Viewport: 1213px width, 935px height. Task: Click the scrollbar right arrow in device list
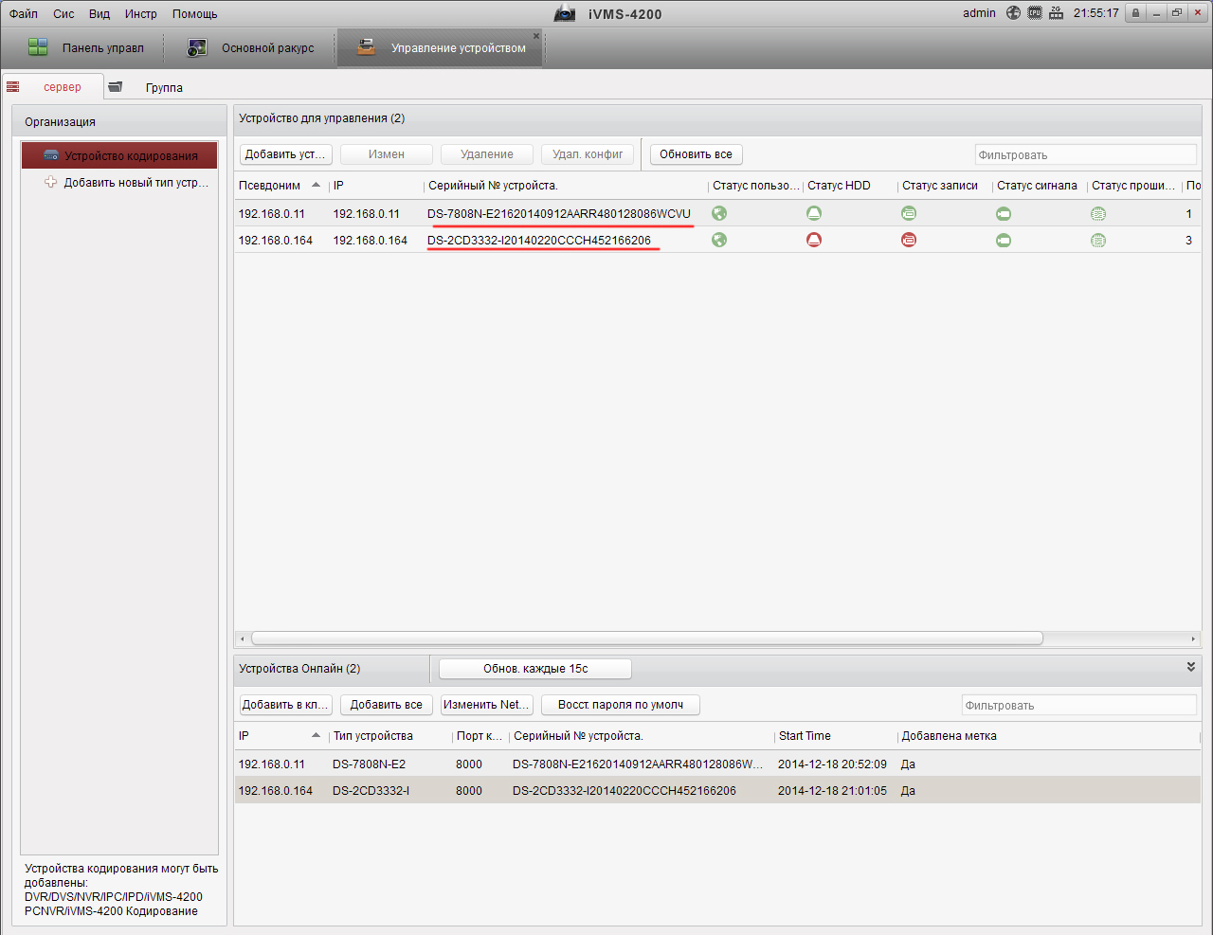pos(1193,638)
